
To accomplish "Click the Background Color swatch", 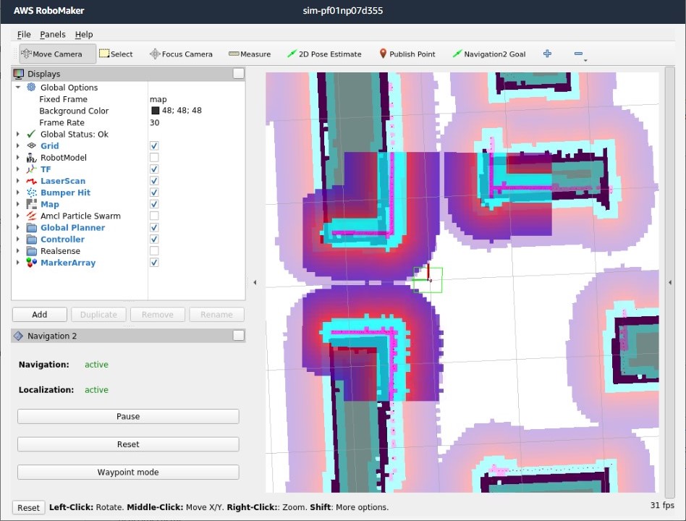I will 155,111.
